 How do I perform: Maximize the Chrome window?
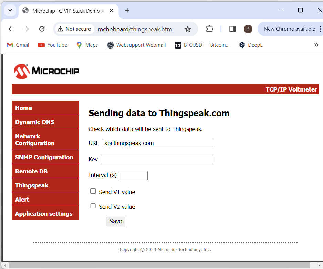click(300, 10)
